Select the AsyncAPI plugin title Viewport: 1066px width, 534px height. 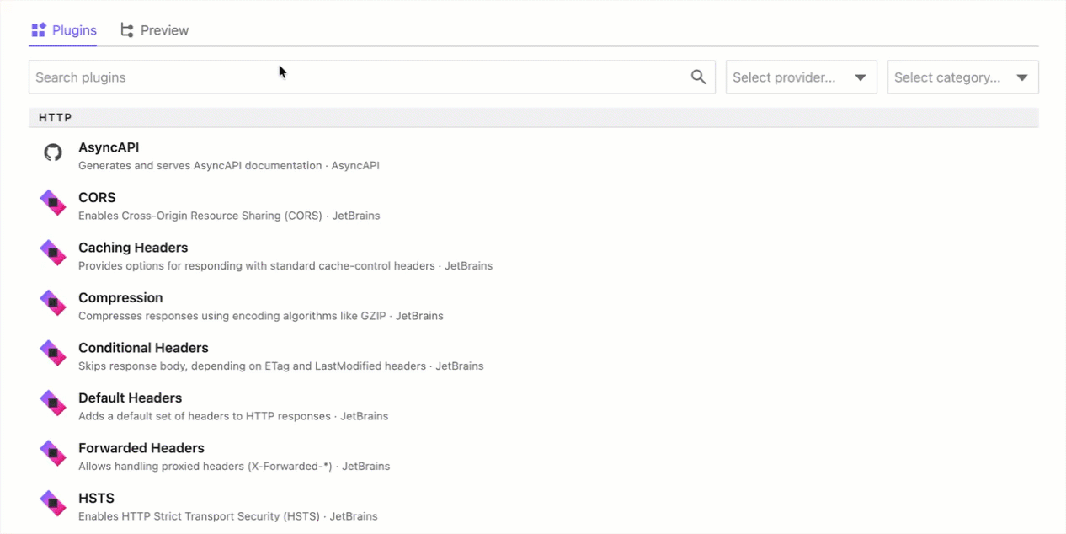click(109, 147)
